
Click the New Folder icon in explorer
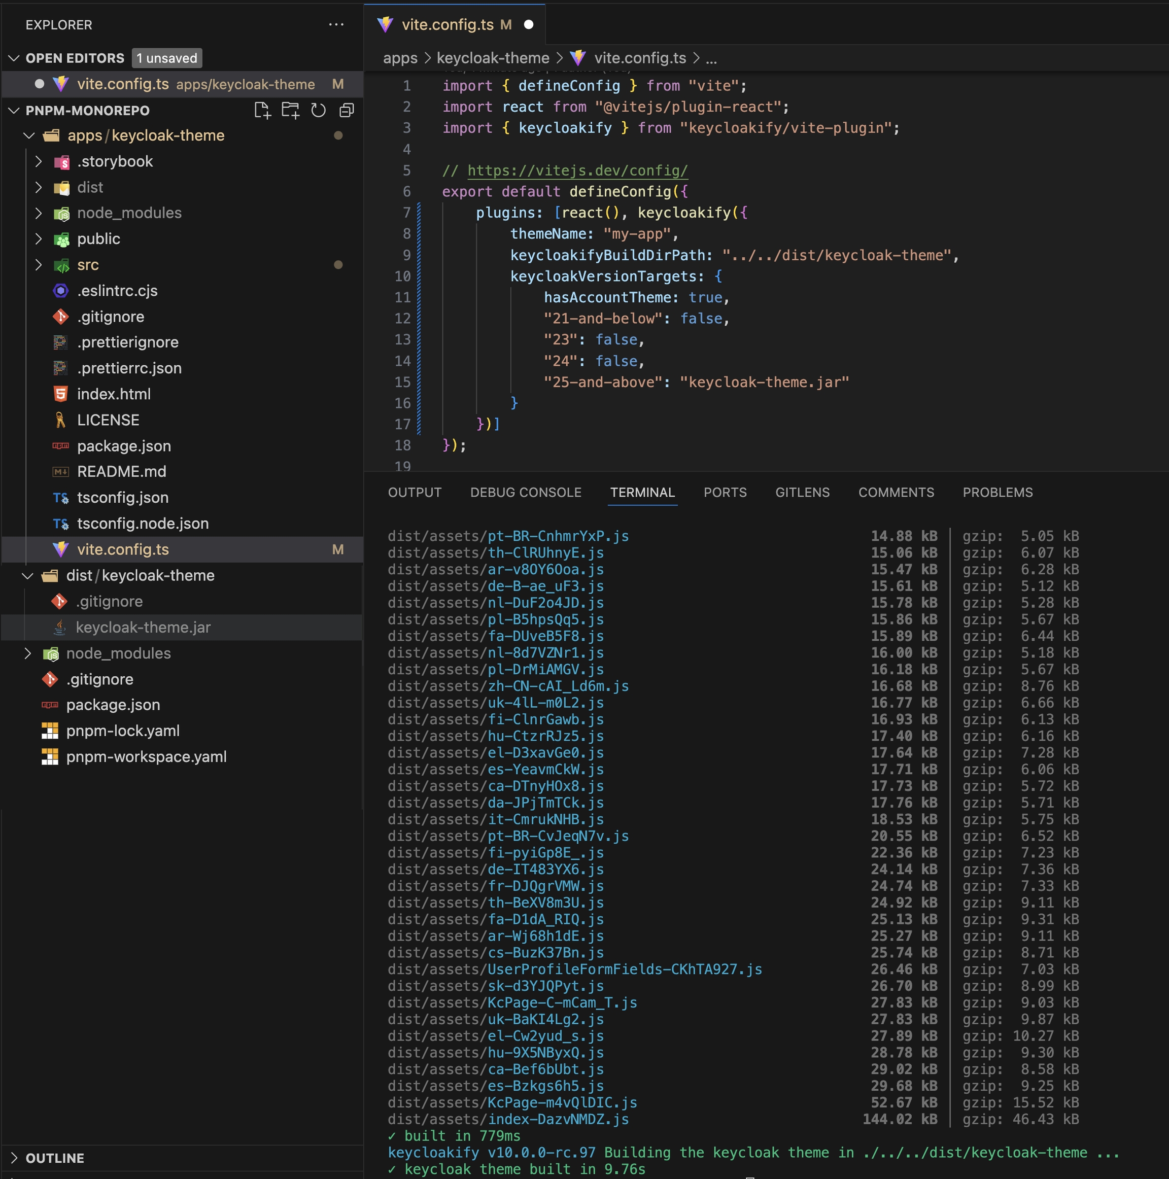(x=290, y=111)
